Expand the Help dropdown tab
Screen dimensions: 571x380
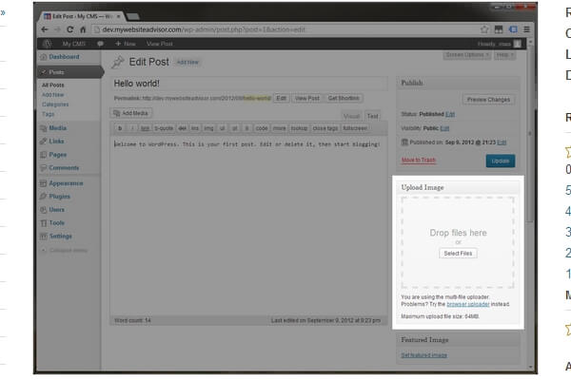pos(504,55)
